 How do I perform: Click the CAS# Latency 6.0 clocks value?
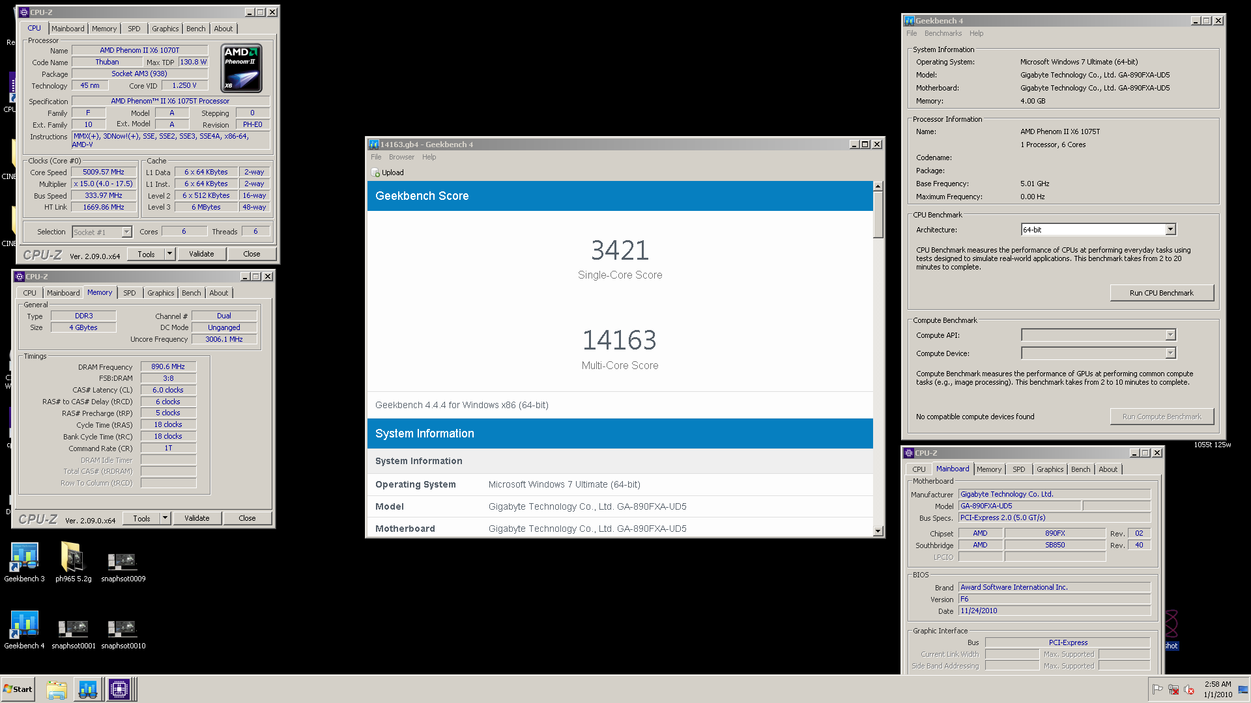coord(168,390)
